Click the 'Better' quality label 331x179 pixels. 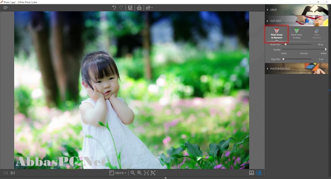323,54
